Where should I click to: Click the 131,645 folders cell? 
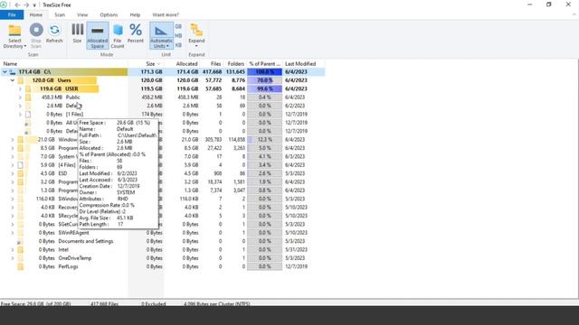click(x=235, y=72)
